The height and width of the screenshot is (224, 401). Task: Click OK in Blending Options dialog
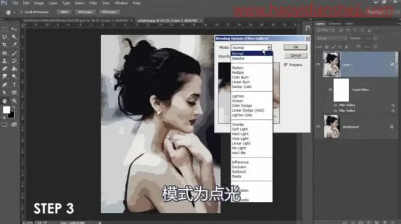click(x=295, y=47)
